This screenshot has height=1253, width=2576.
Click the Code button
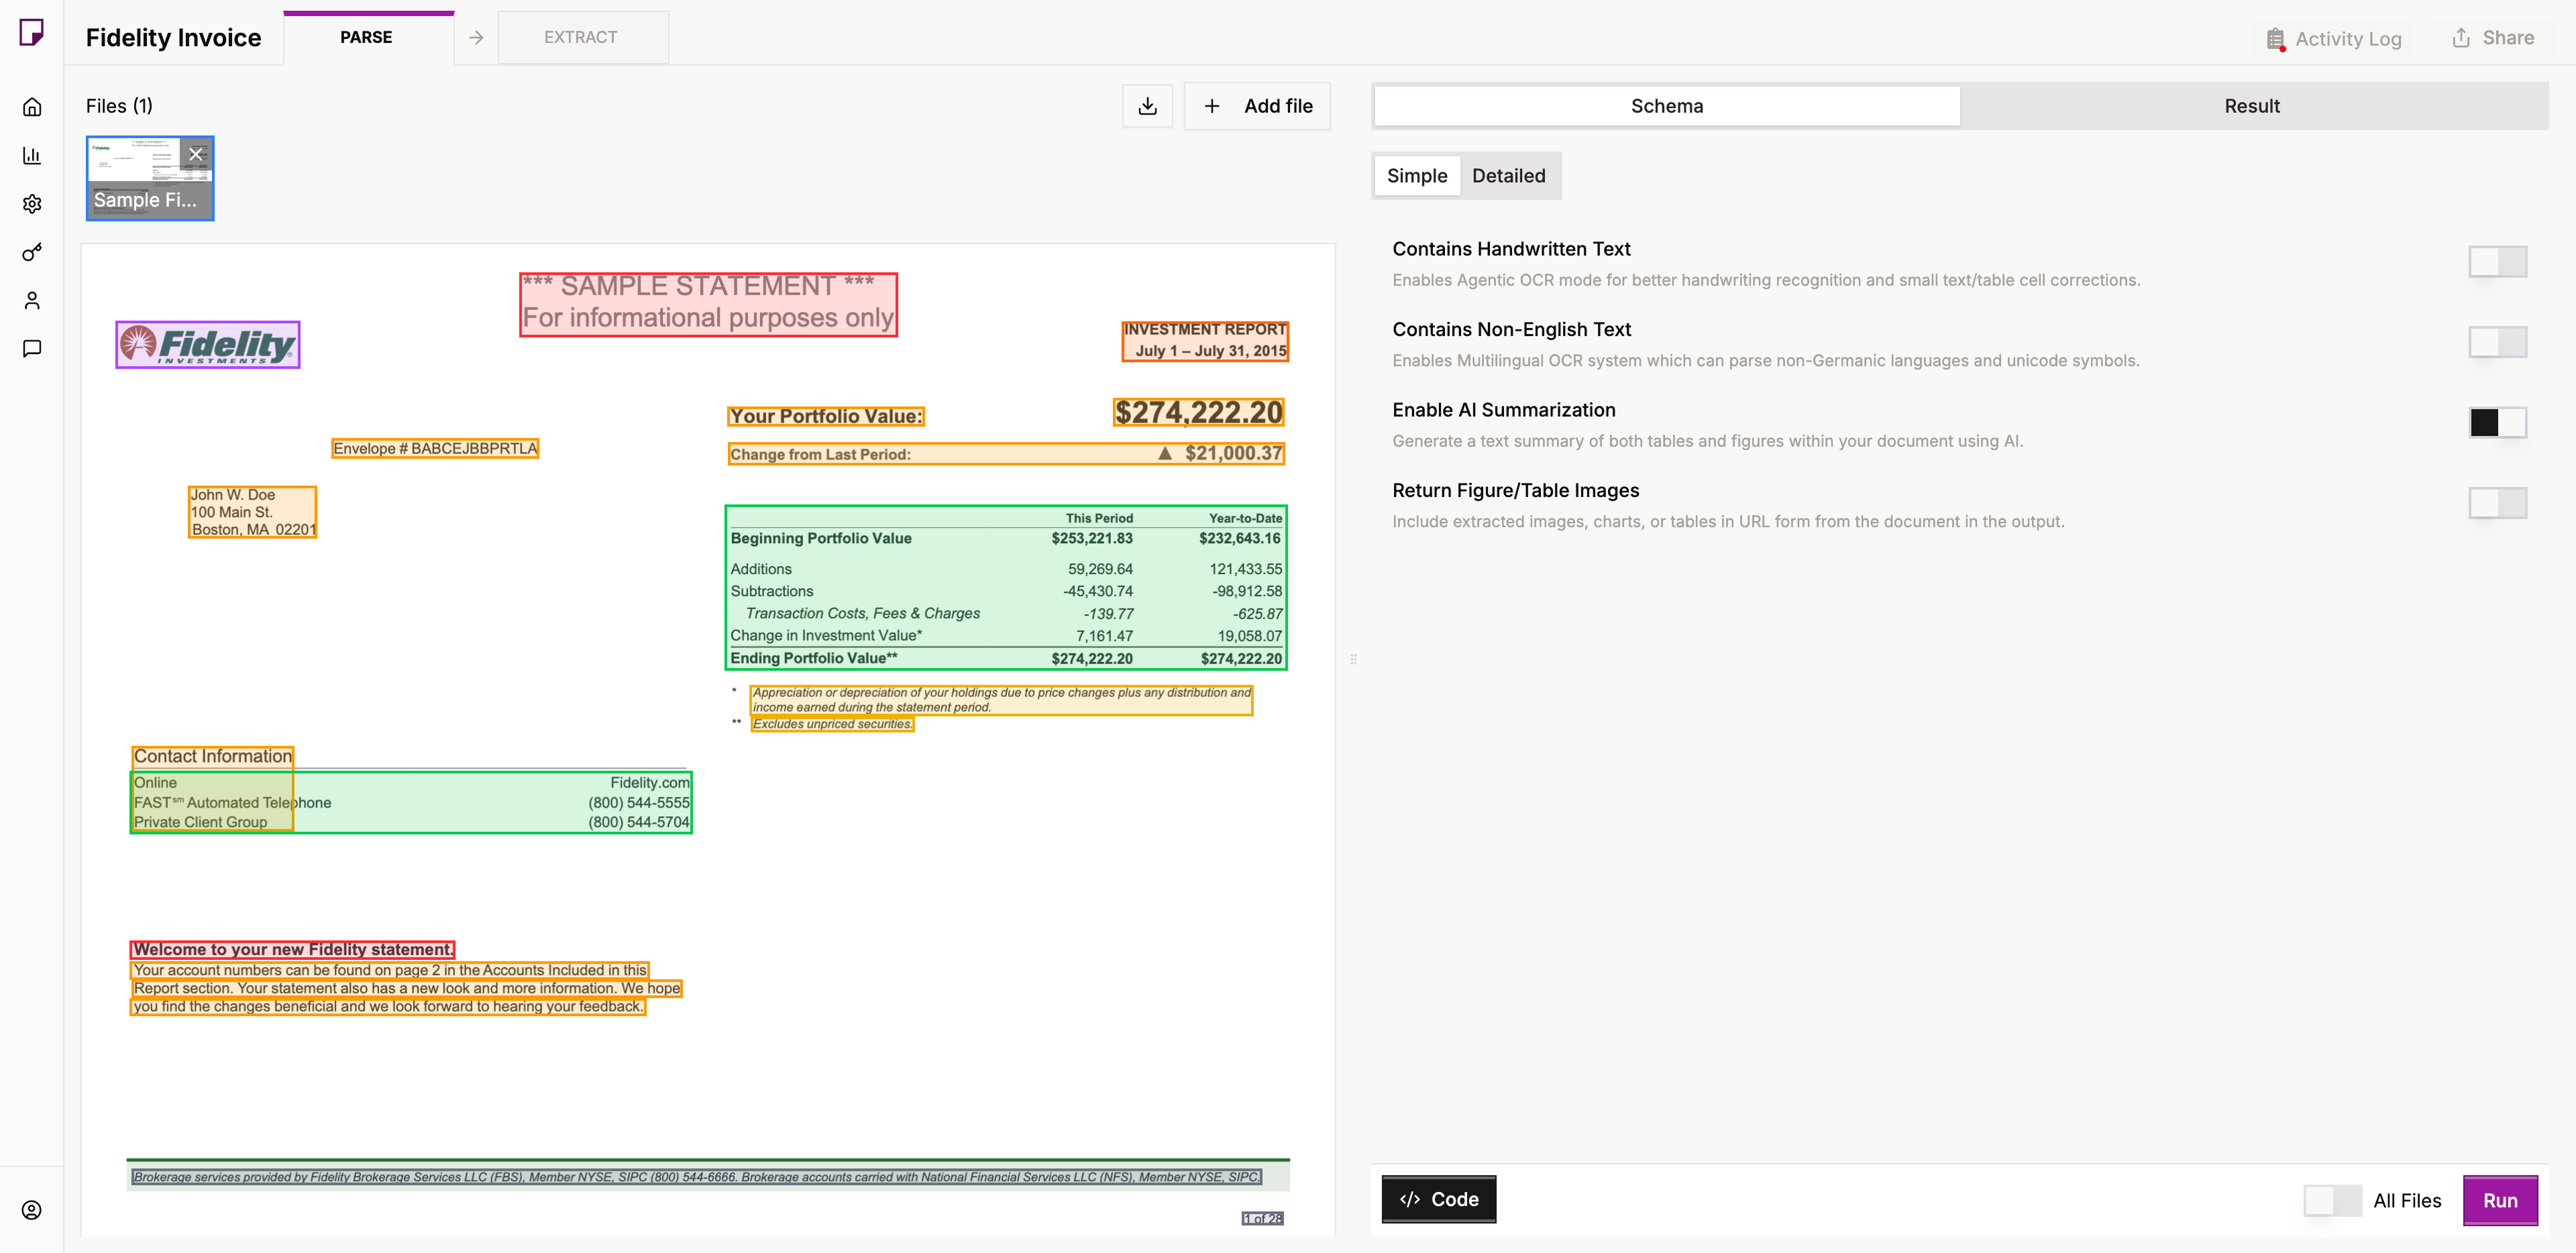[x=1438, y=1199]
